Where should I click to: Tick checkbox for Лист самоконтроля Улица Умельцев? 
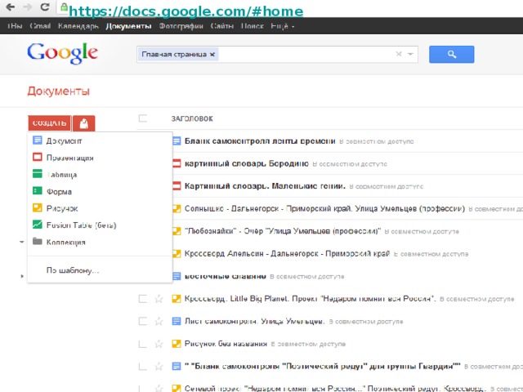tap(143, 321)
